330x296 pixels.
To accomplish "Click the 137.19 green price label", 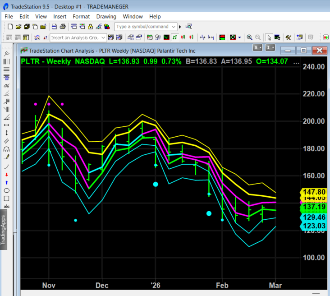I will pos(314,207).
